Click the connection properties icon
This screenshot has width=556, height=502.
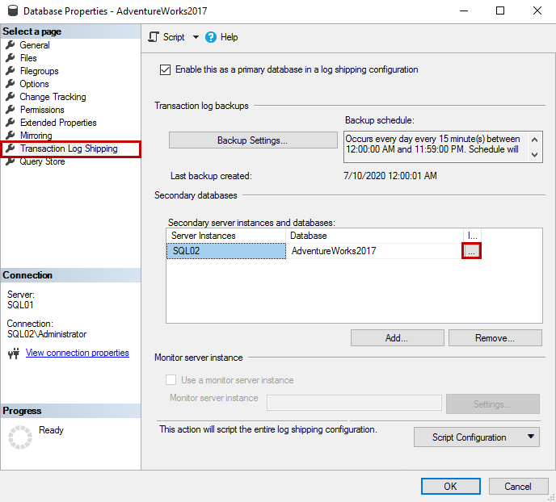[13, 353]
